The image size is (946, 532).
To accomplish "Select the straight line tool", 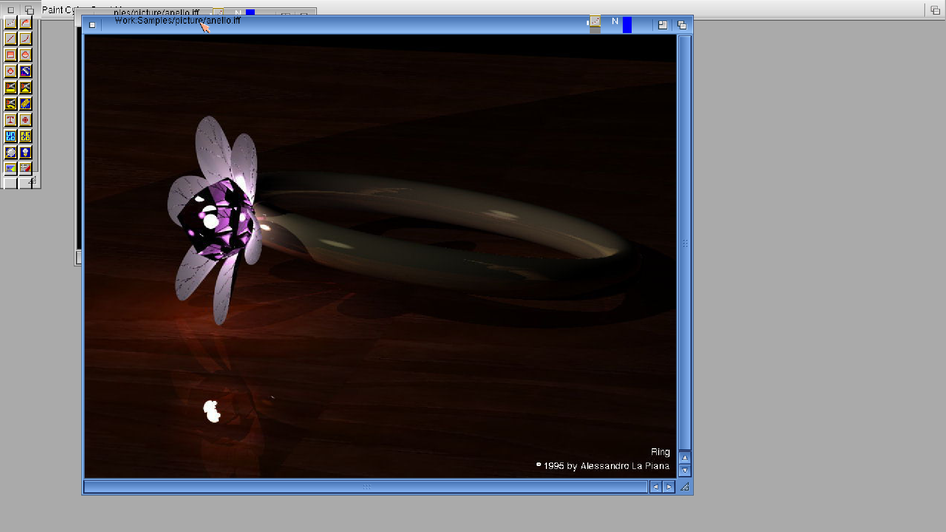I will click(10, 38).
